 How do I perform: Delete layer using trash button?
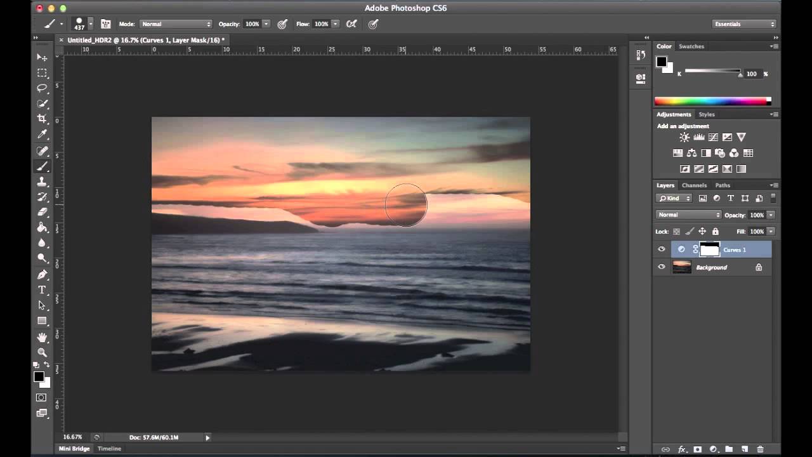click(760, 449)
